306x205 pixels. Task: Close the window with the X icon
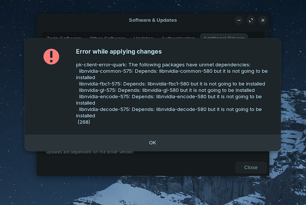[263, 20]
